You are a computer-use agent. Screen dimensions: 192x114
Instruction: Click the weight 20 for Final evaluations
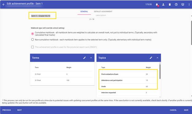pos(147,74)
